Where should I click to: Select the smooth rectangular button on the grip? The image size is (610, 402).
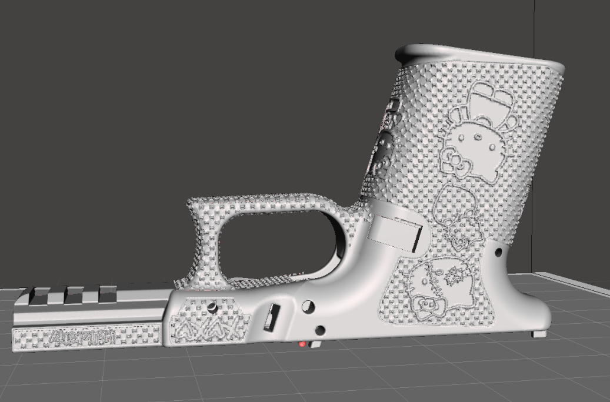[394, 235]
